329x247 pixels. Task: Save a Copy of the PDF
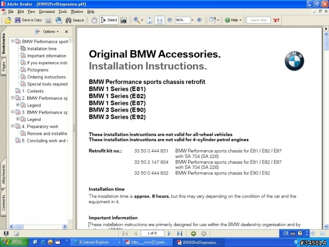tap(28, 20)
